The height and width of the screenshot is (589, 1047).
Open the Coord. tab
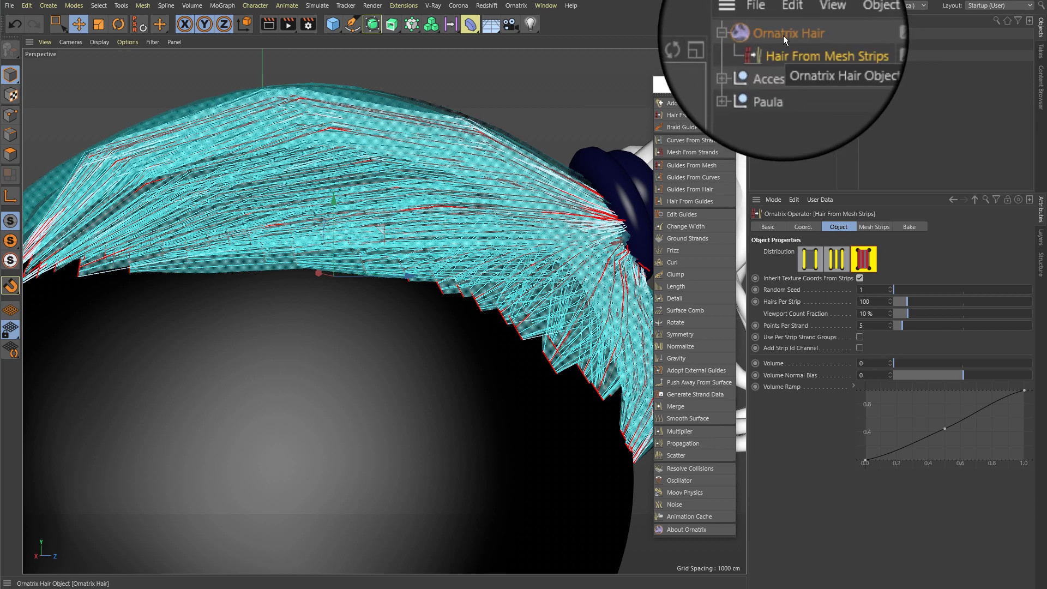tap(803, 227)
